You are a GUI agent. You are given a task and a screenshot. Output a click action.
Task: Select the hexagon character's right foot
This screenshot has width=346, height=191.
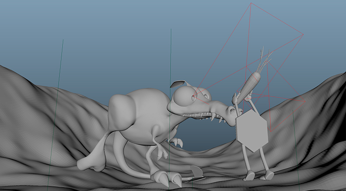coord(269,175)
